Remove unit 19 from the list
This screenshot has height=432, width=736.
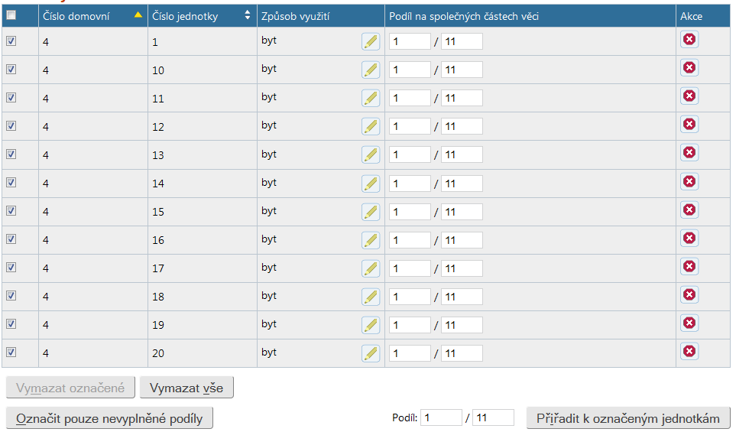[x=689, y=323]
